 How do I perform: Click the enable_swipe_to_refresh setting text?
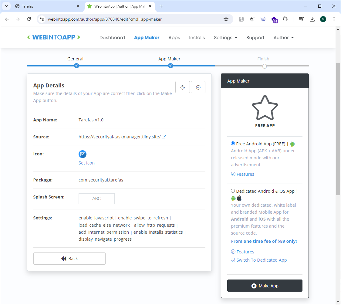point(143,218)
